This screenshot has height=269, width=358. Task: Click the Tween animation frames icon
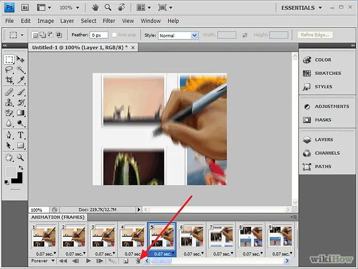(x=112, y=261)
